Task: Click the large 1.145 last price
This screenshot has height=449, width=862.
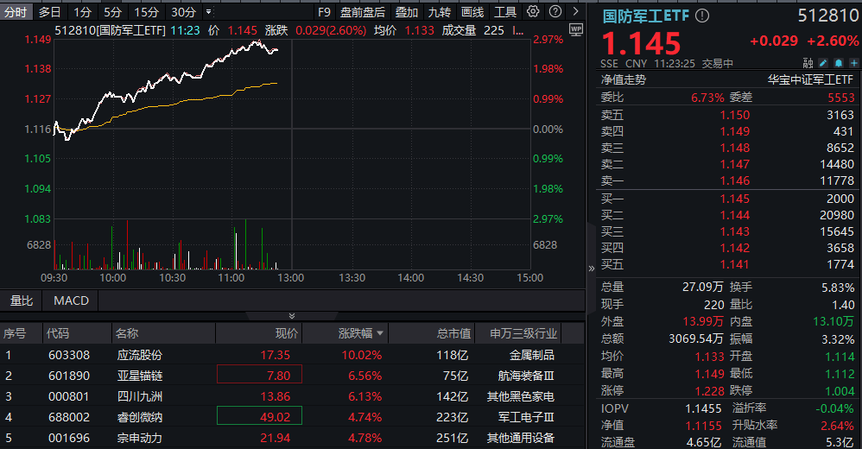Action: click(641, 43)
